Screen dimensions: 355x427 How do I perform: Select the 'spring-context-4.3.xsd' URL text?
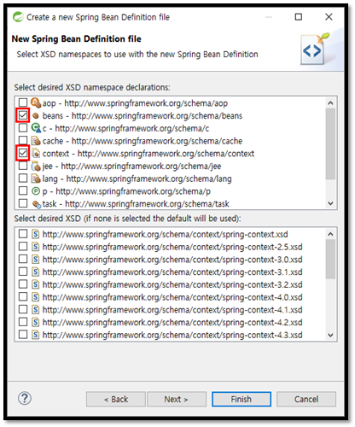(172, 335)
